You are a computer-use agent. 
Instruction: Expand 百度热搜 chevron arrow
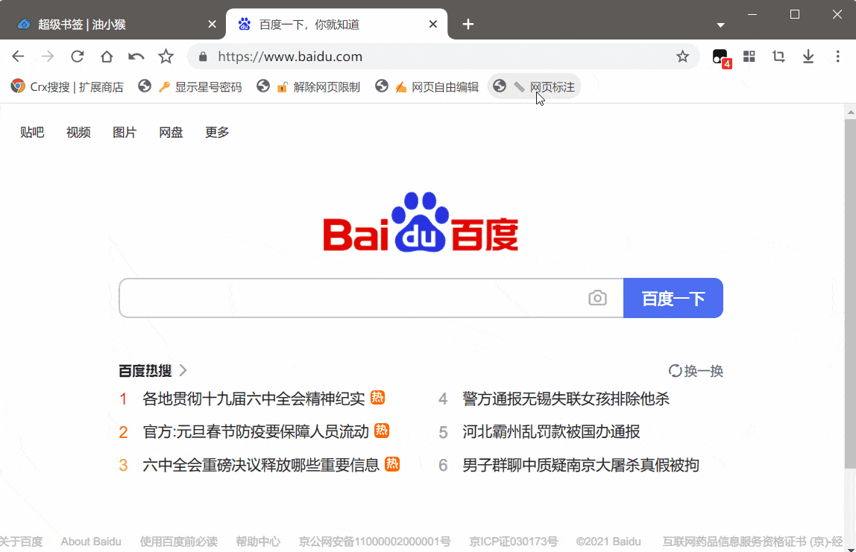coord(183,370)
